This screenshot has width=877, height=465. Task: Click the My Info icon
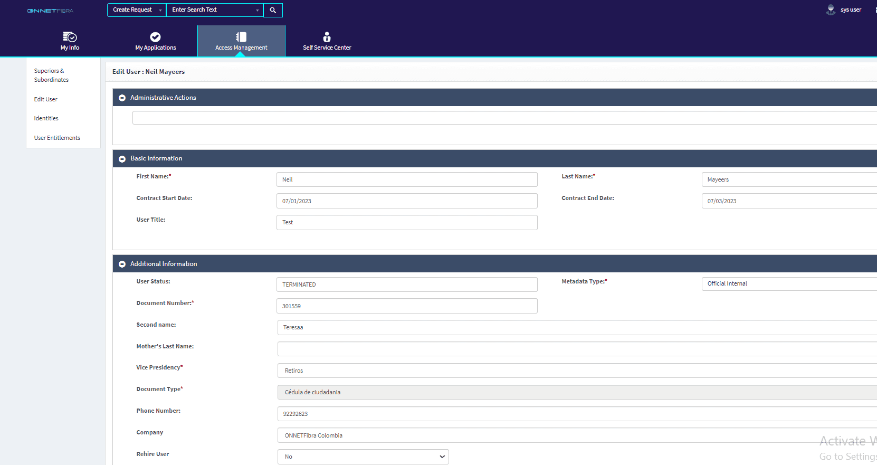click(x=70, y=37)
